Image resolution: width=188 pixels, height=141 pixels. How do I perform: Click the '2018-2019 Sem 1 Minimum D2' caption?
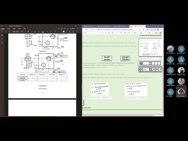pyautogui.click(x=136, y=98)
